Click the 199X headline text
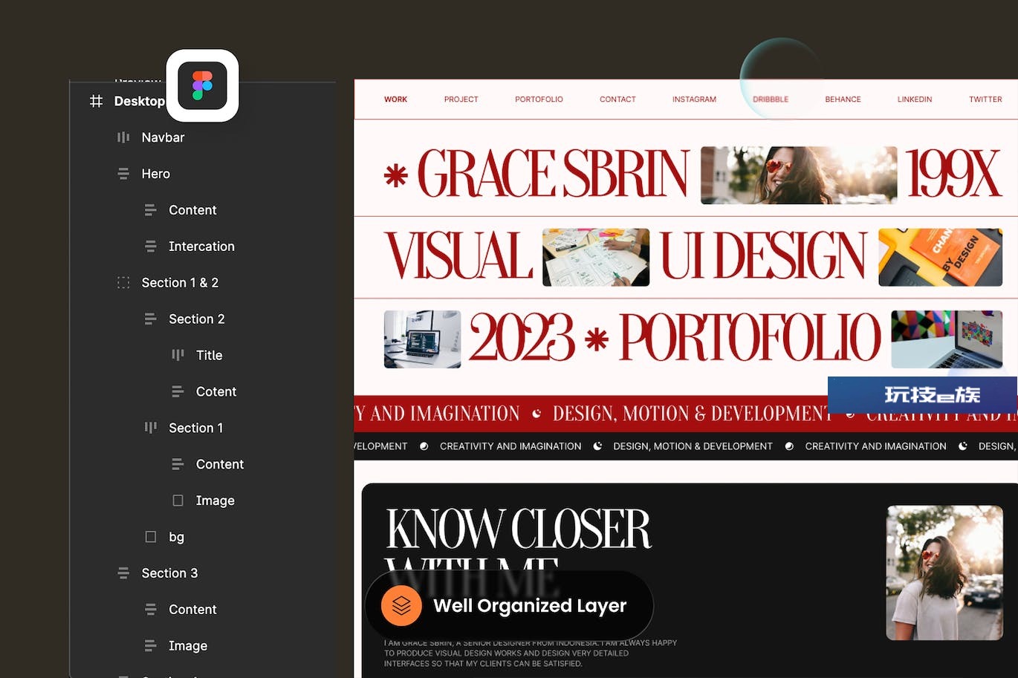This screenshot has width=1018, height=678. [954, 175]
